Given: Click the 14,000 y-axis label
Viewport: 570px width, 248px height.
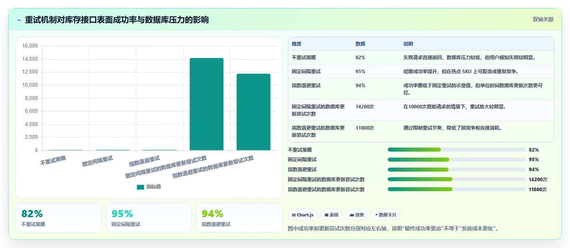Looking at the screenshot, I should coord(30,59).
